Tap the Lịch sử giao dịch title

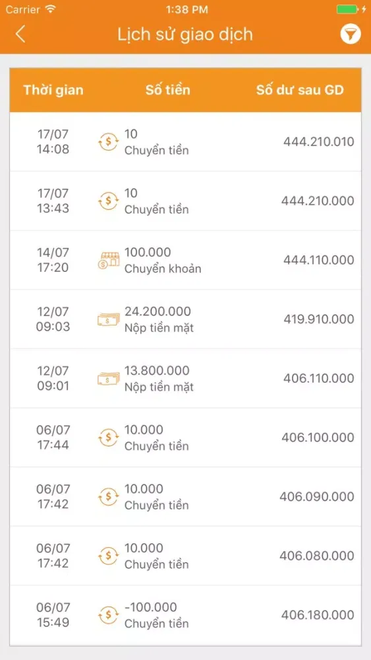[x=185, y=34]
